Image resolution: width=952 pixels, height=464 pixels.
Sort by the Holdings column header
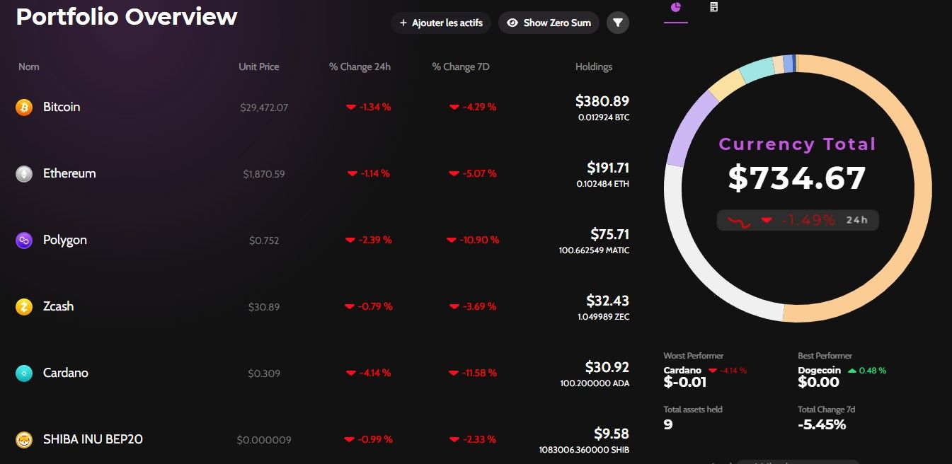coord(594,66)
